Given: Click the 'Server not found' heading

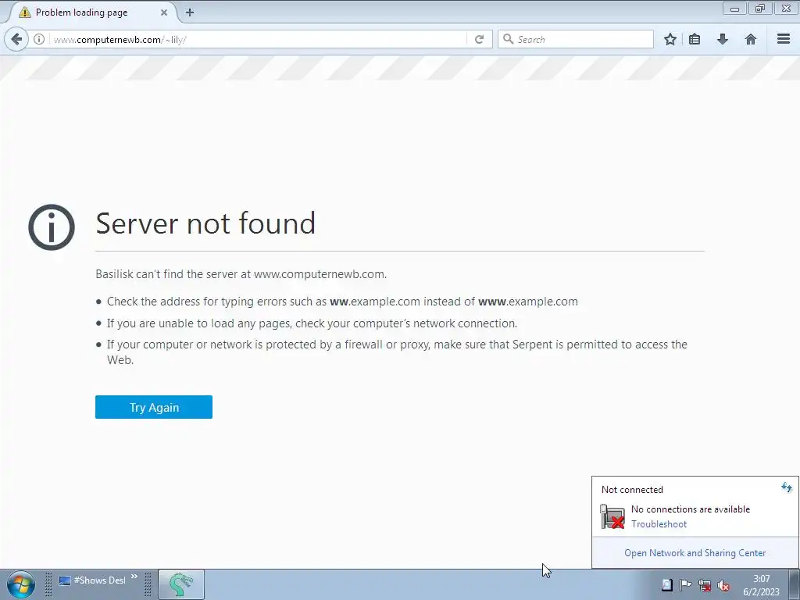Looking at the screenshot, I should point(205,223).
